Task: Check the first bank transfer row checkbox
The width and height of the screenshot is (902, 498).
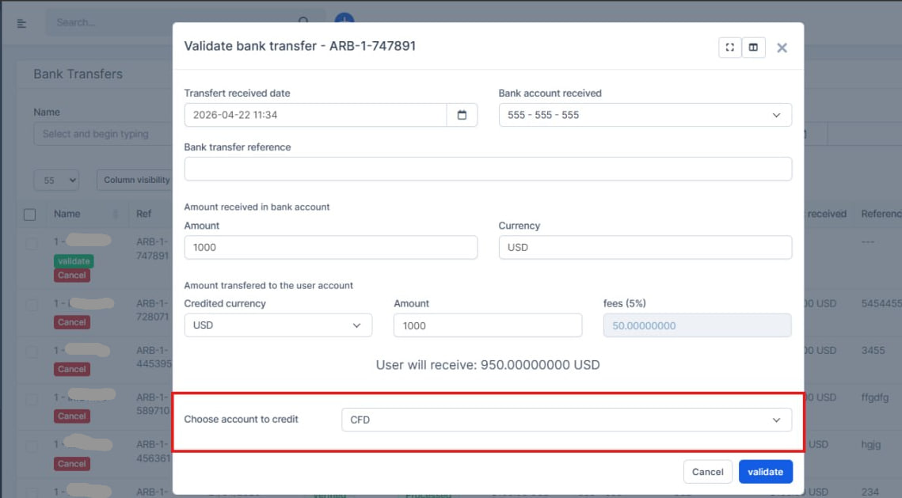Action: (32, 242)
